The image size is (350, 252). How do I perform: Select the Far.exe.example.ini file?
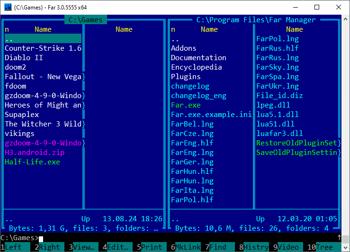211,115
